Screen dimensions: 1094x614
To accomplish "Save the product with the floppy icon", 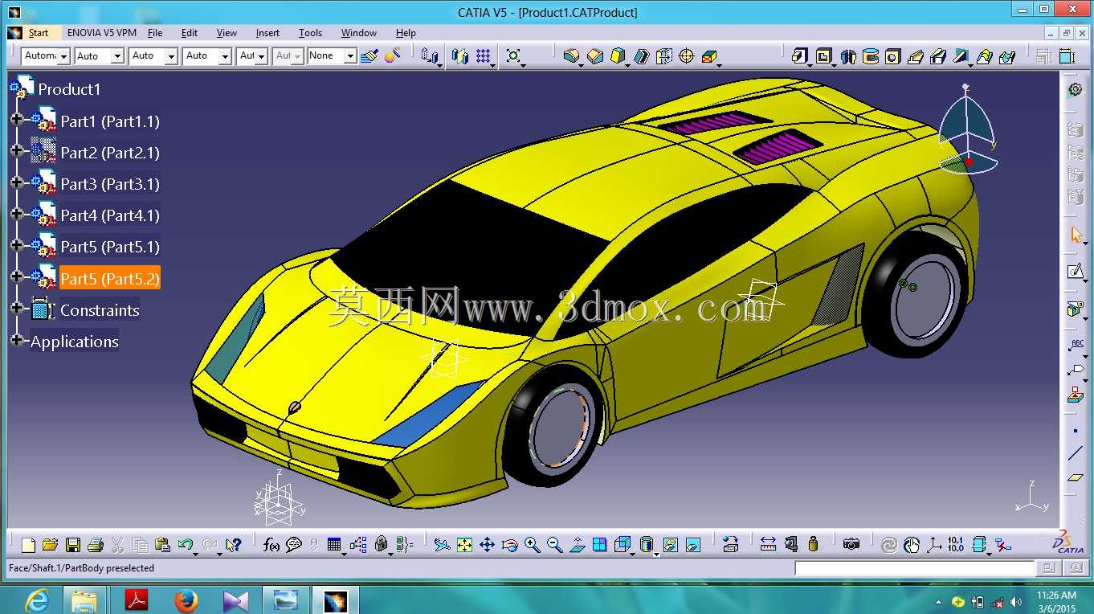I will point(72,545).
